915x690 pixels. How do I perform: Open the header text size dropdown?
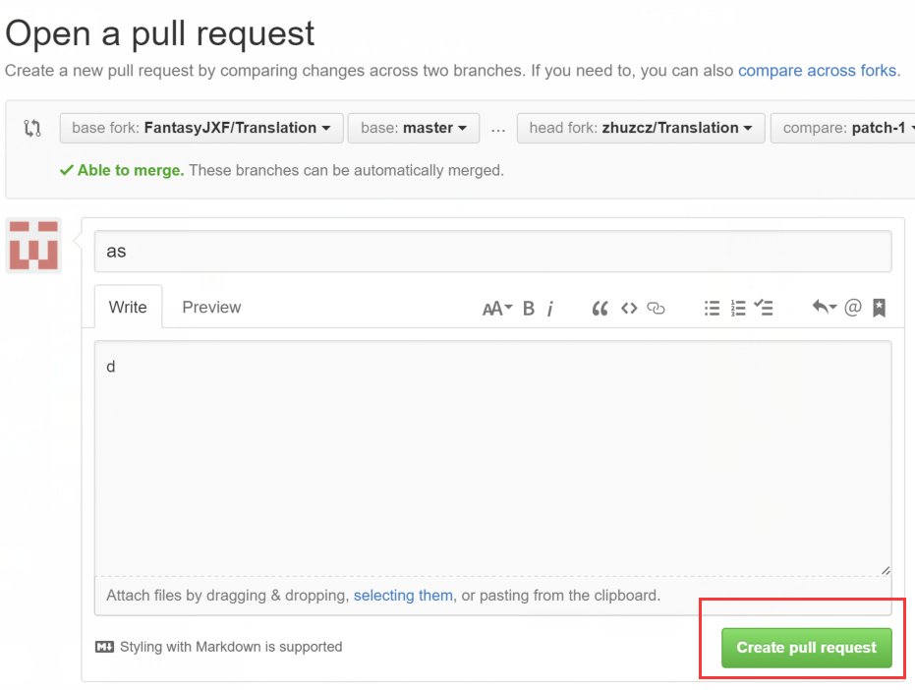pos(497,309)
